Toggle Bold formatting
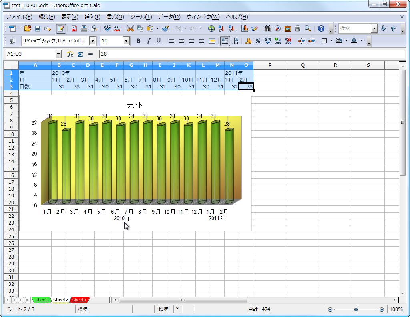This screenshot has height=317, width=410. (x=138, y=41)
